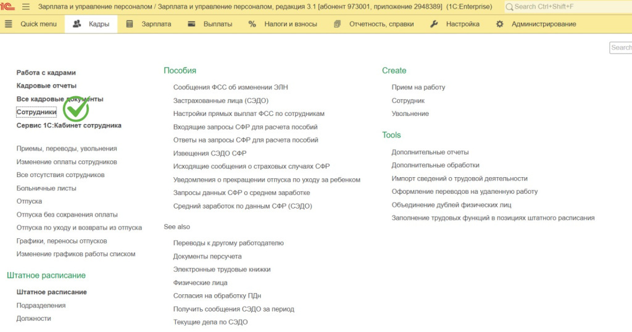Open Текущие дела по СЭДО
This screenshot has height=332, width=632.
coord(210,322)
